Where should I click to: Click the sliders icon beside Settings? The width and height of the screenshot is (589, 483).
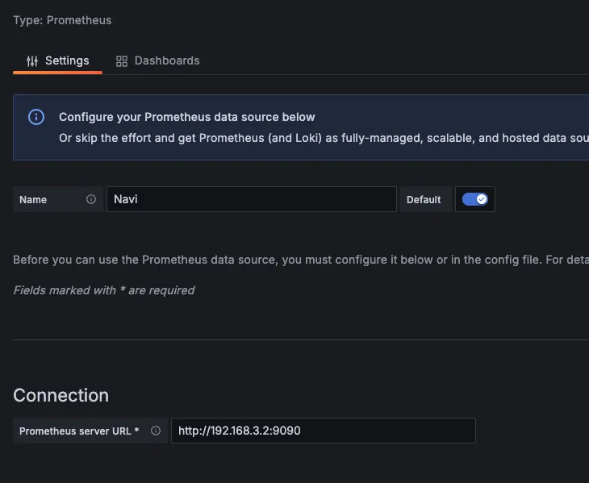click(32, 61)
